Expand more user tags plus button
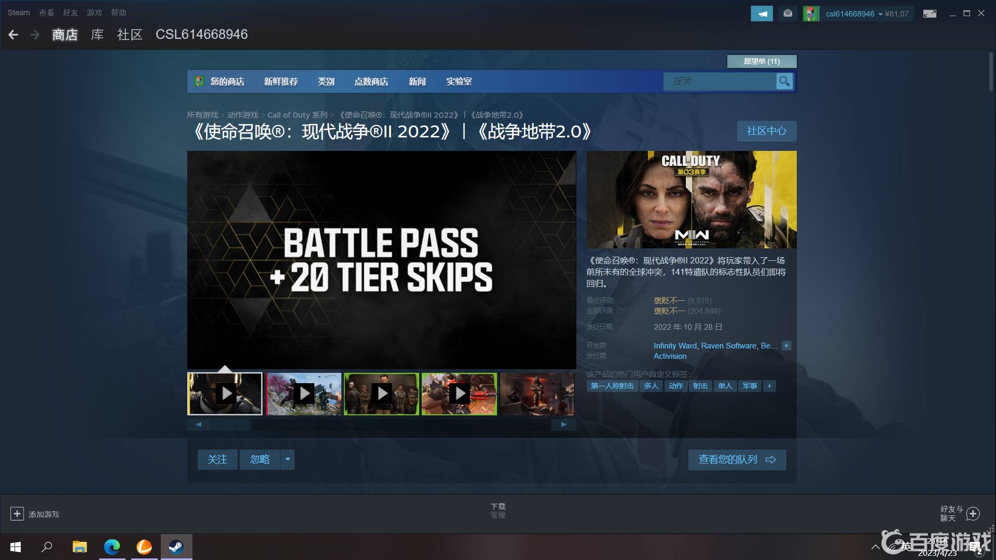Image resolution: width=996 pixels, height=560 pixels. (x=769, y=386)
